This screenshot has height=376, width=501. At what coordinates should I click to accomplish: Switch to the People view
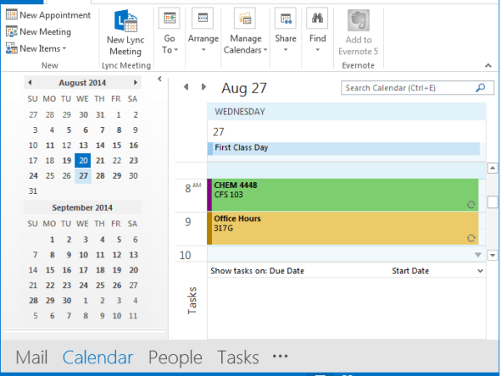(175, 358)
